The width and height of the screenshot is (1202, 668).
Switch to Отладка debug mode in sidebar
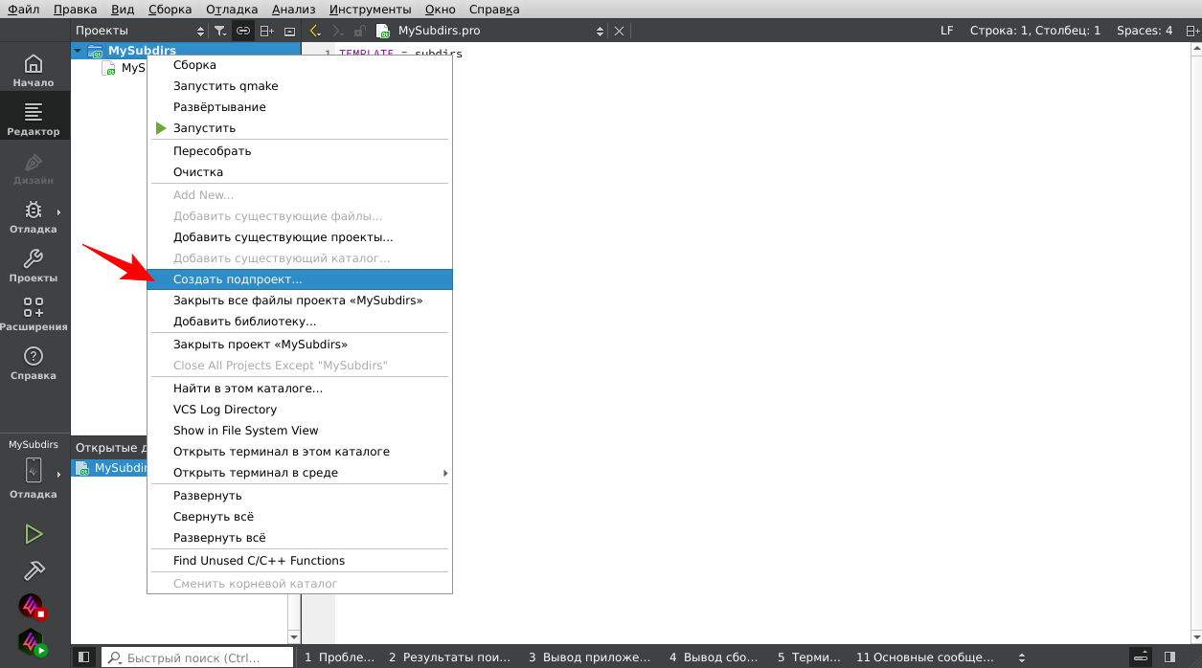point(34,216)
